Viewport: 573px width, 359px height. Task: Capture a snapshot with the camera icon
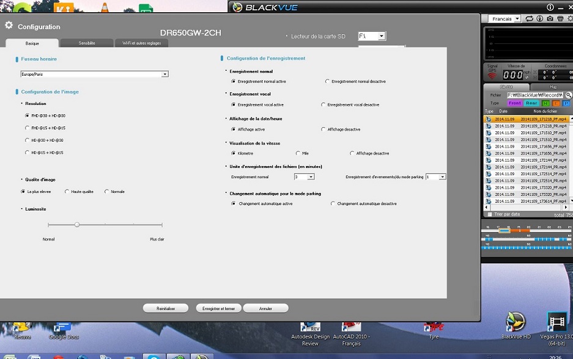pos(550,18)
